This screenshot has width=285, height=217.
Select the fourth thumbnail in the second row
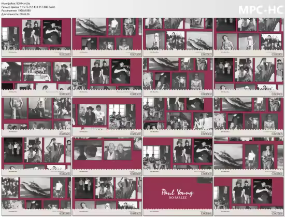pos(248,77)
